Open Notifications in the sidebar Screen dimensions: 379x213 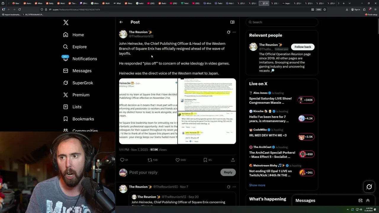coord(80,59)
